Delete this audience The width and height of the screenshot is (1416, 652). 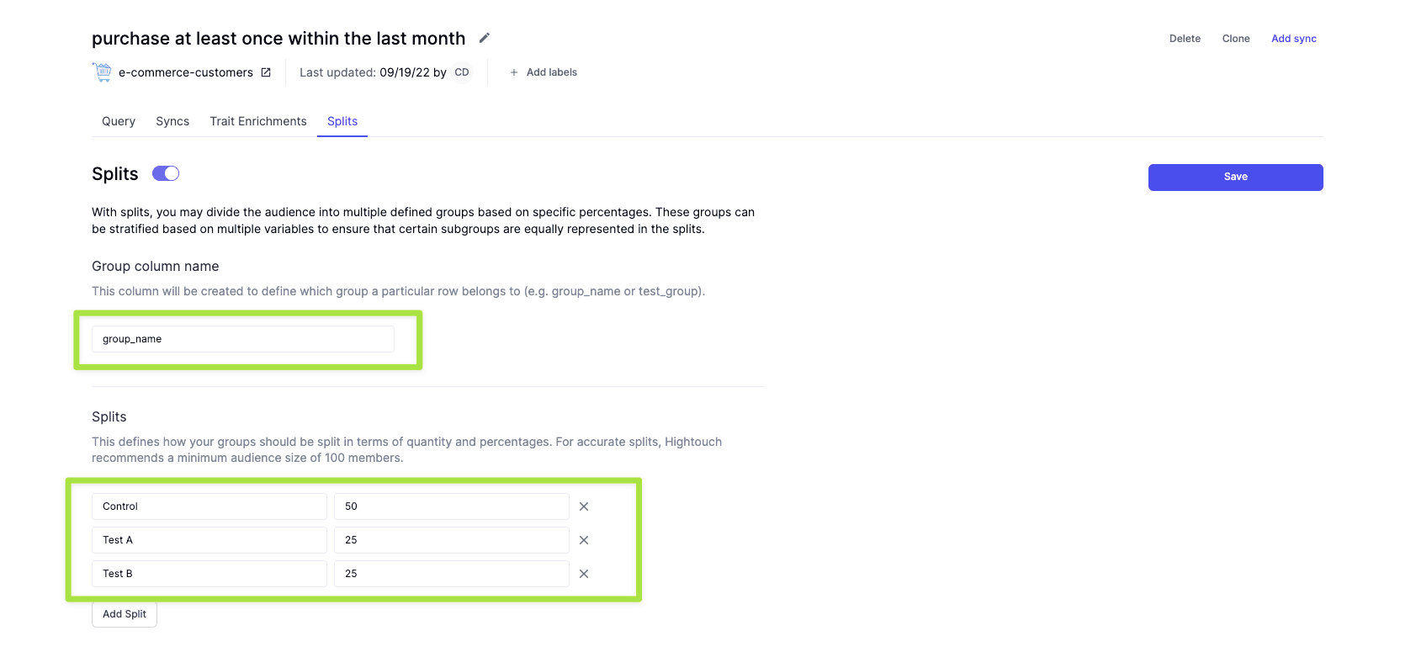pos(1185,39)
